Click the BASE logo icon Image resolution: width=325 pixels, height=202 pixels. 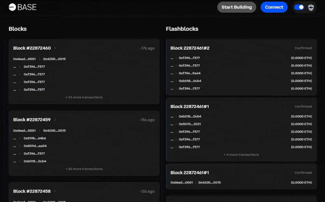[12, 7]
